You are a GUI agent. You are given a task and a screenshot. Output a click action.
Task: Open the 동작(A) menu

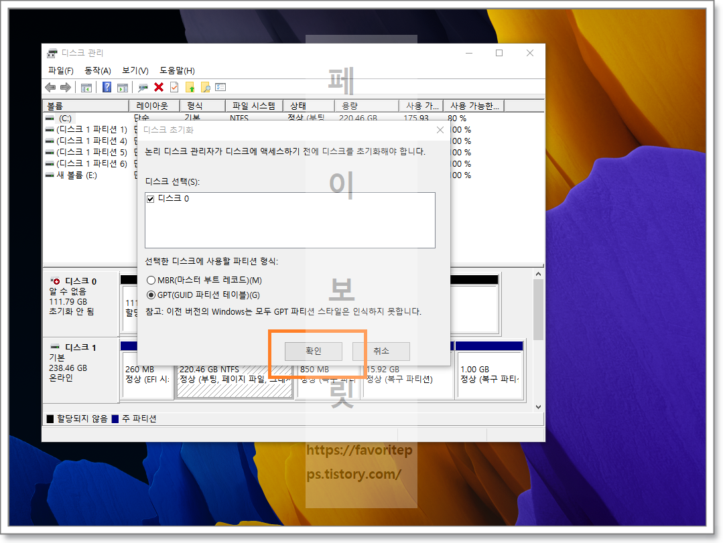[98, 70]
